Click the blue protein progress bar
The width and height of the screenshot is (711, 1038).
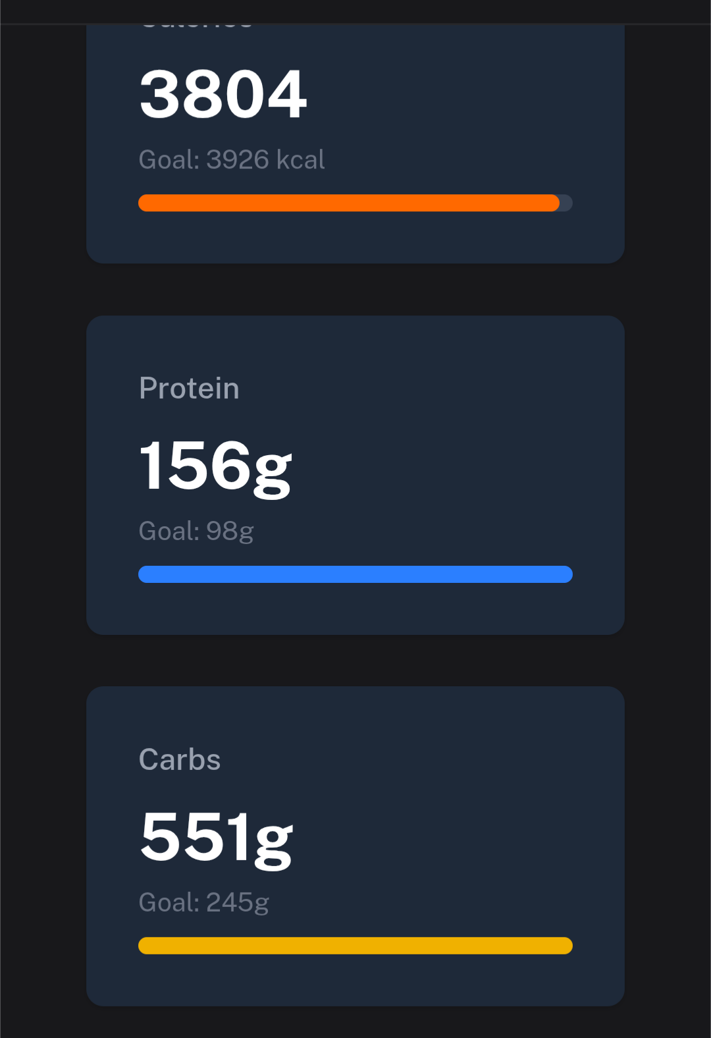click(x=355, y=574)
